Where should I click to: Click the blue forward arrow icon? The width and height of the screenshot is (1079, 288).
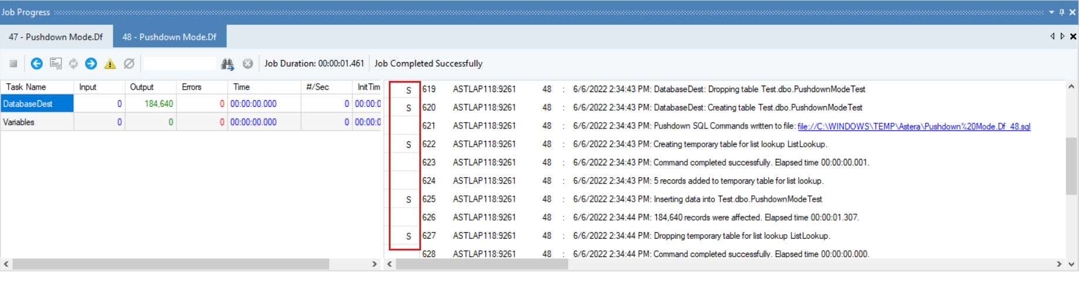(x=91, y=63)
